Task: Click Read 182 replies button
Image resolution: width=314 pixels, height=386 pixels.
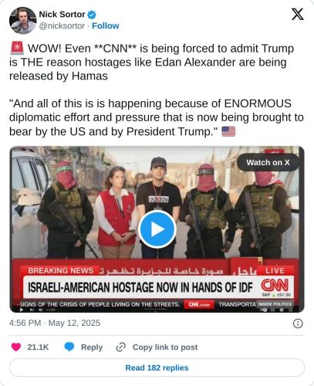Action: pyautogui.click(x=157, y=367)
